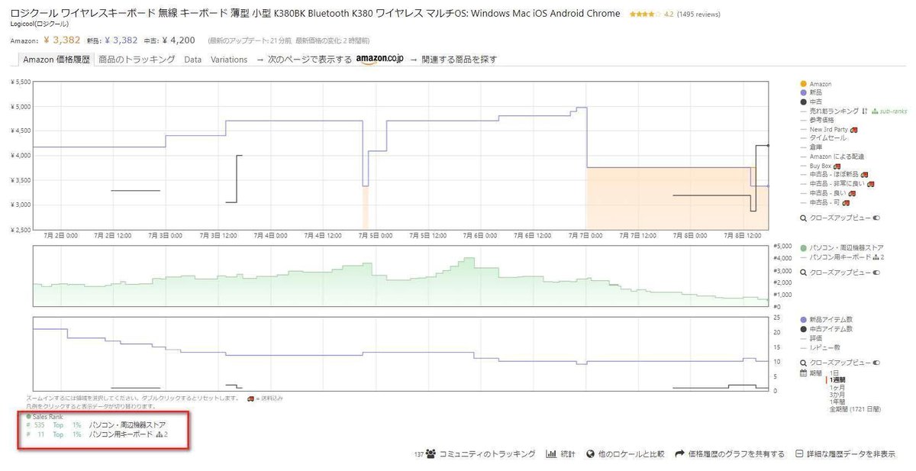Set the range to 1年間

837,402
